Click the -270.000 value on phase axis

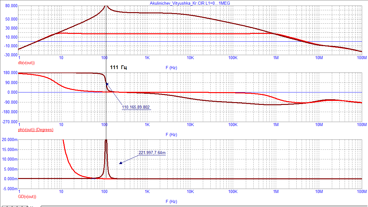10,122
